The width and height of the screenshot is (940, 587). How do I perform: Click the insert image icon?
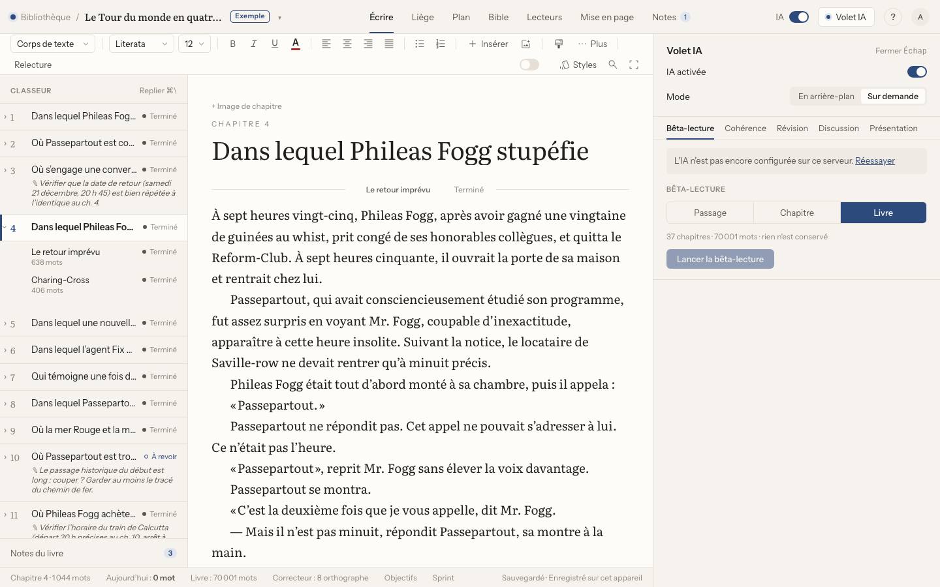[x=525, y=44]
